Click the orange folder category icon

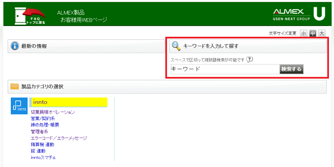14,86
